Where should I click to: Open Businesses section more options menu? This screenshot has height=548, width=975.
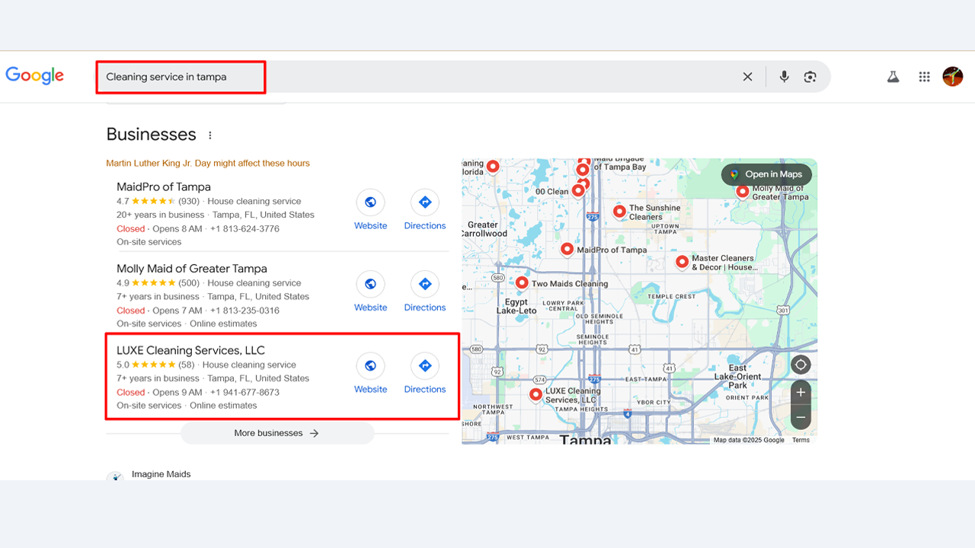[210, 135]
